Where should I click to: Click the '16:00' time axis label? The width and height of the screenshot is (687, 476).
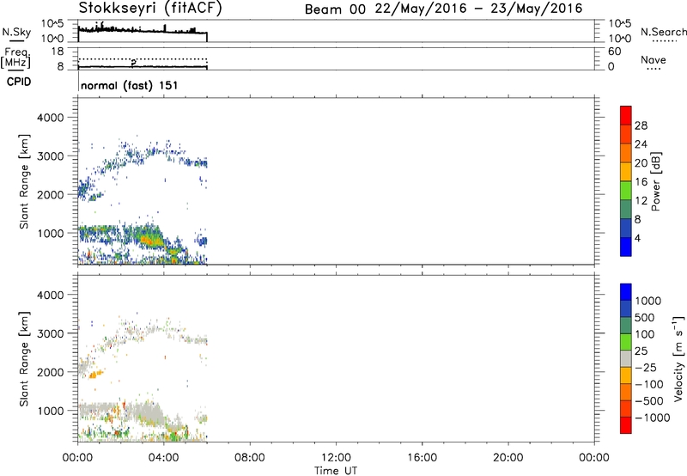422,458
